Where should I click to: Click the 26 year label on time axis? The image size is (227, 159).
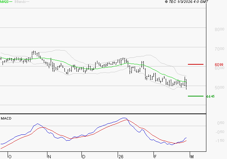pos(121,157)
